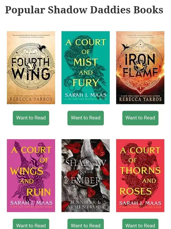Viewport: 171px width, 229px height.
Task: Click Sarah J. Maas name on red cover
Action: point(140,203)
